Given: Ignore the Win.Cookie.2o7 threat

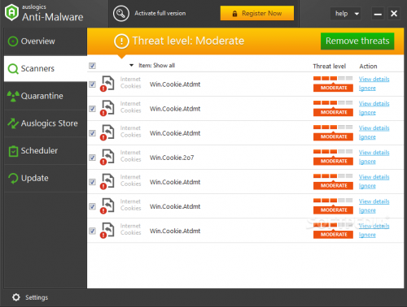Looking at the screenshot, I should pyautogui.click(x=367, y=162).
